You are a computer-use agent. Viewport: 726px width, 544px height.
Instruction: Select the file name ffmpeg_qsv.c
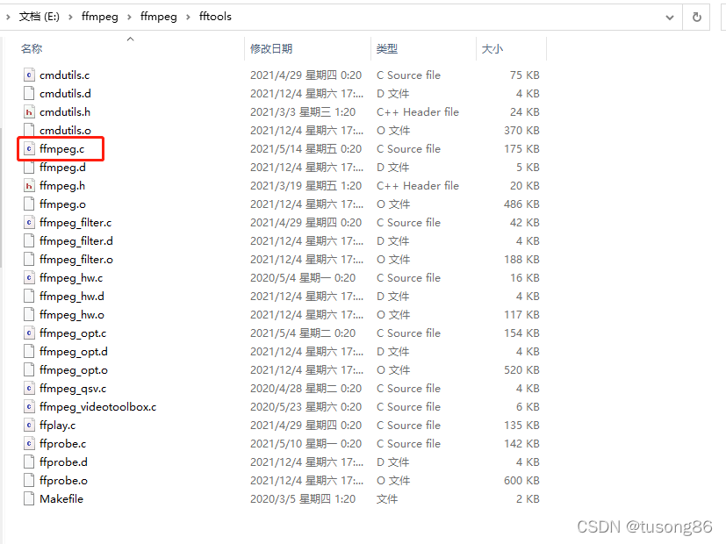pos(73,389)
